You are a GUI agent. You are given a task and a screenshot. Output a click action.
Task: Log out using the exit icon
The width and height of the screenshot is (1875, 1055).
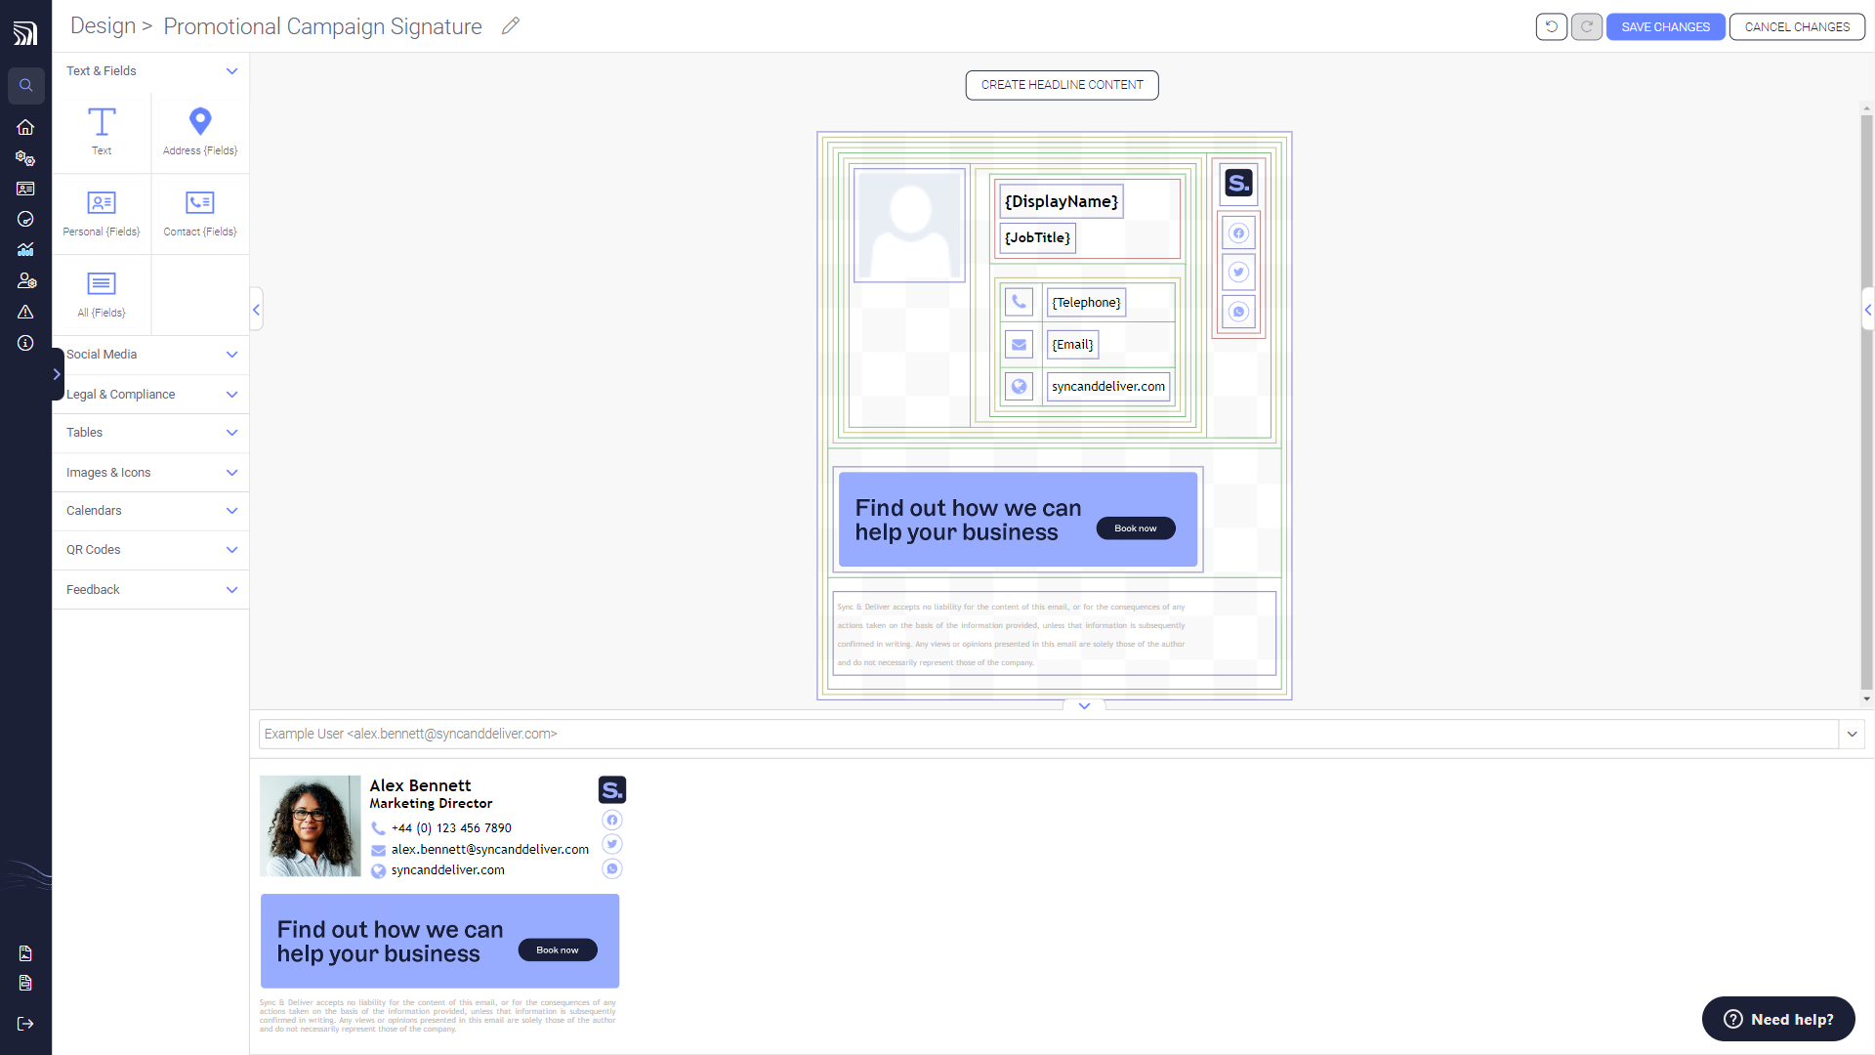[26, 1024]
